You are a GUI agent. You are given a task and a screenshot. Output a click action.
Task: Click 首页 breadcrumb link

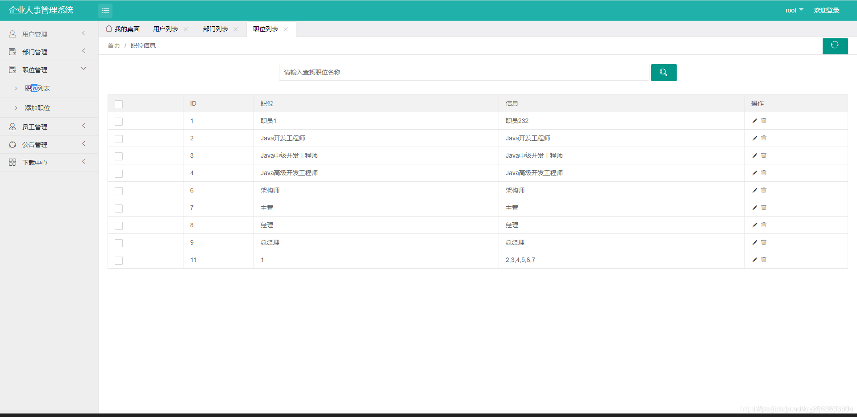click(114, 45)
